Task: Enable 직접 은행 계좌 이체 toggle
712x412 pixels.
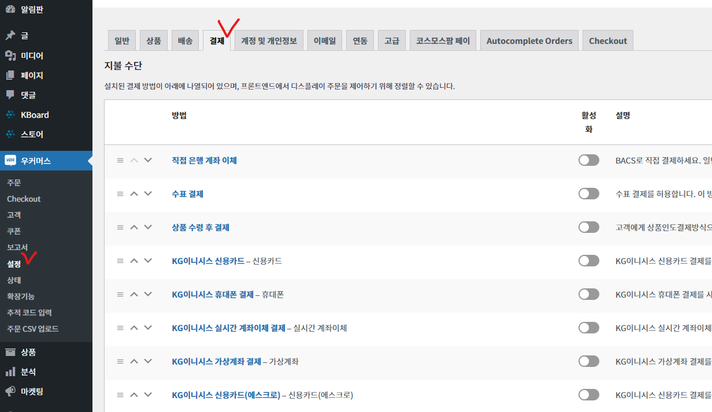Action: [589, 160]
